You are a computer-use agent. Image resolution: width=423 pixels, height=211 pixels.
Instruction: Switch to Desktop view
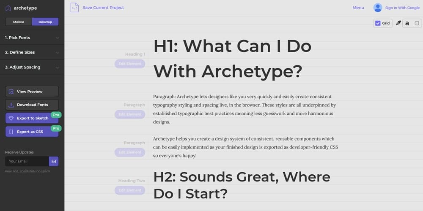[45, 22]
